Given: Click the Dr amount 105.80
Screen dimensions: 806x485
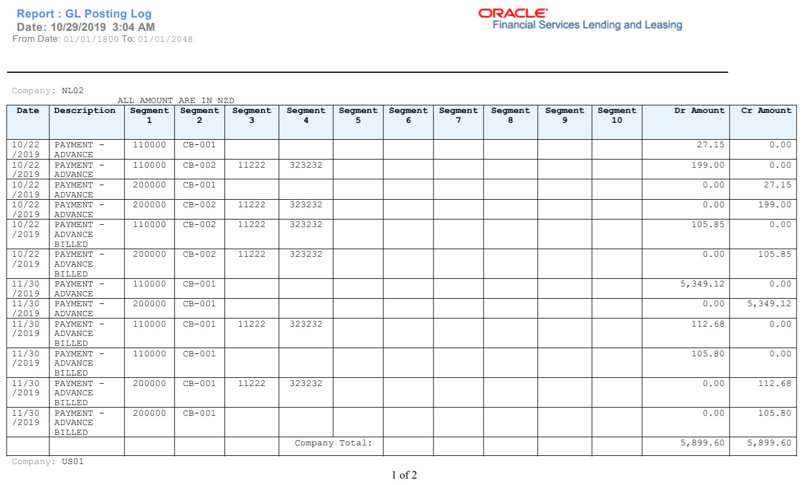Looking at the screenshot, I should tap(708, 353).
